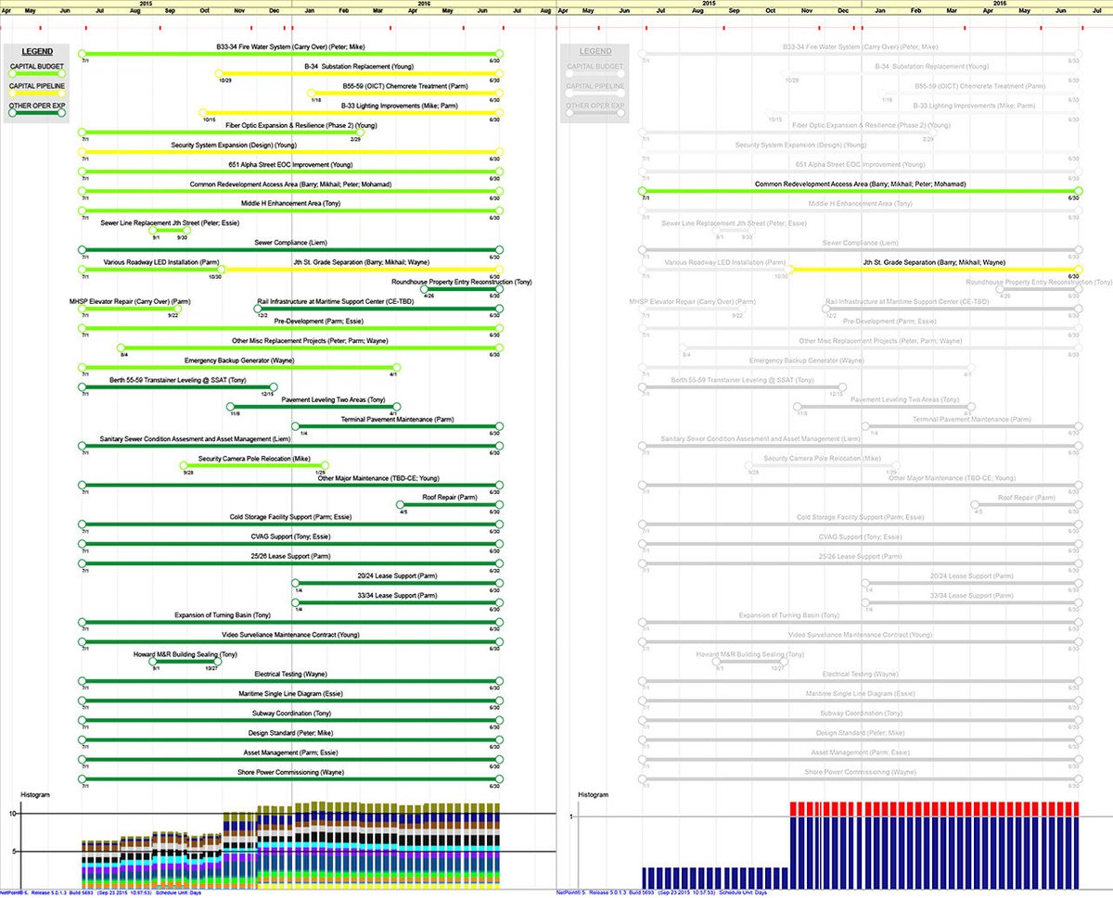Select yellow Jth St. Grade Separation in left schedule

tap(360, 270)
